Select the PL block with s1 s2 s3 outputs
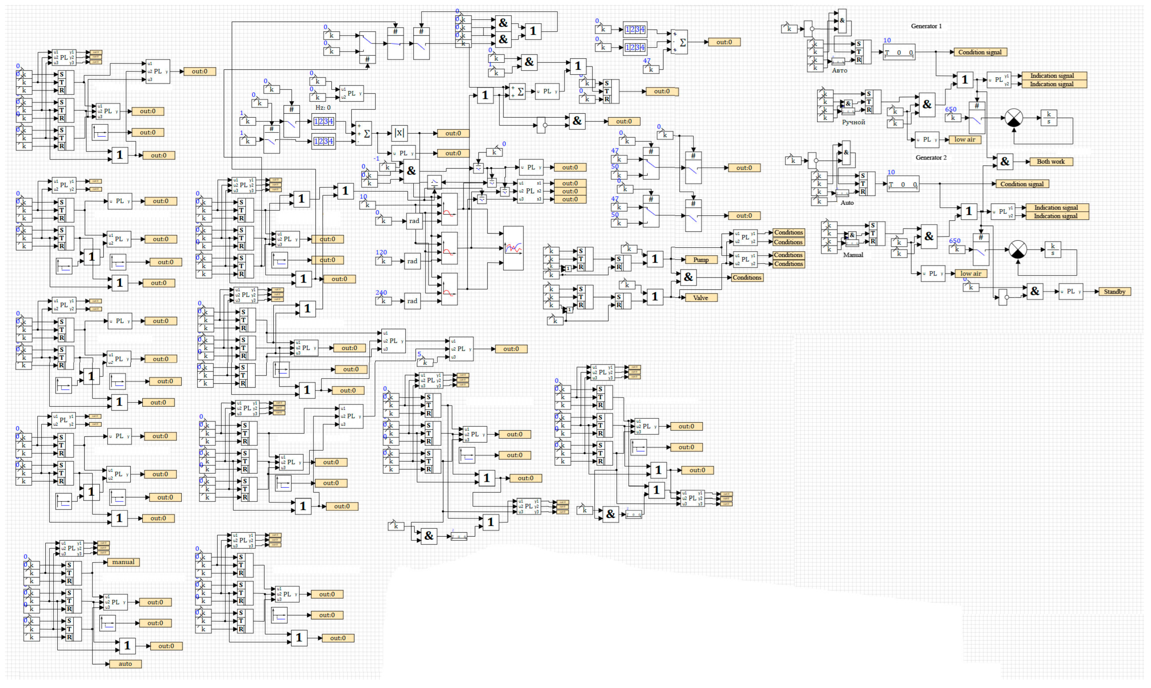1151x688 pixels. coord(530,191)
